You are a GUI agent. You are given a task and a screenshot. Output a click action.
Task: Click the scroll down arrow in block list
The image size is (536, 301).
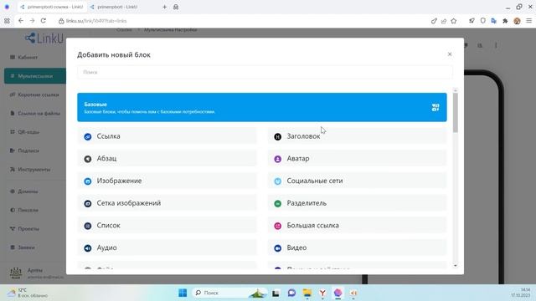pyautogui.click(x=456, y=266)
